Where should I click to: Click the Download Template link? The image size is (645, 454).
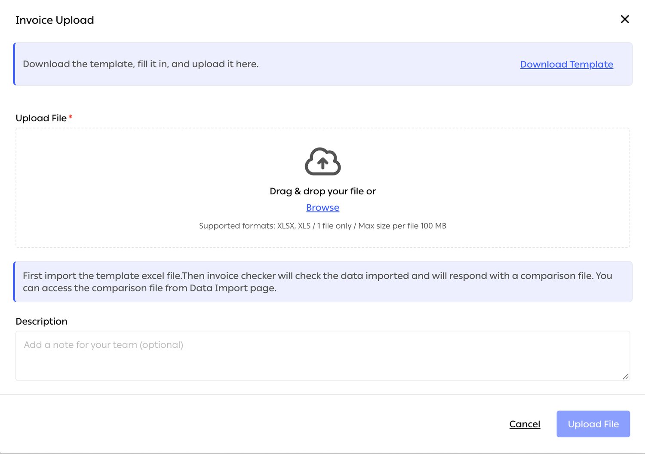[x=567, y=64]
